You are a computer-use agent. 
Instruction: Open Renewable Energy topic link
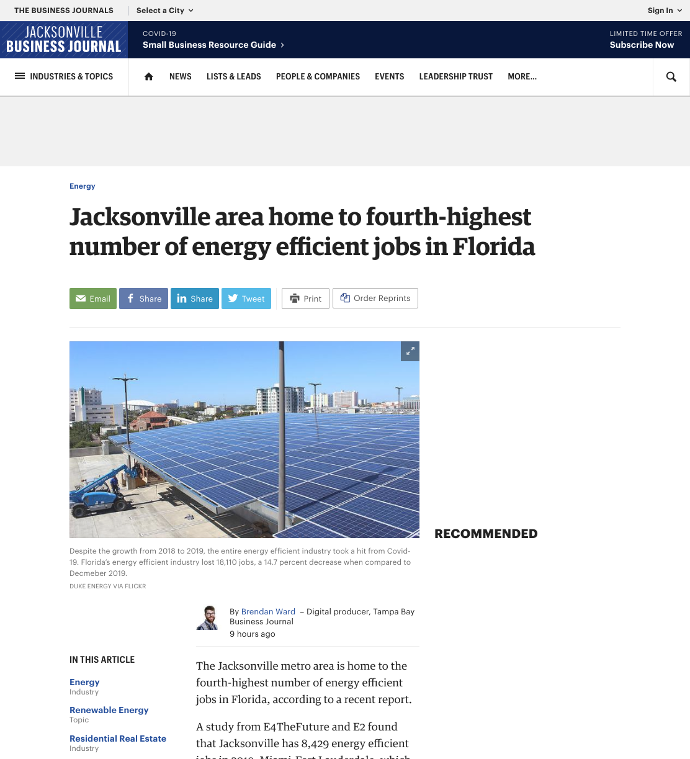(109, 710)
